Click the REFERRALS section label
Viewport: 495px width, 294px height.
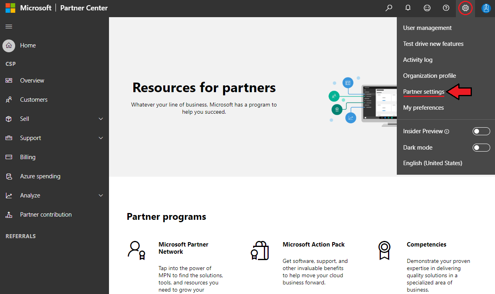point(21,236)
